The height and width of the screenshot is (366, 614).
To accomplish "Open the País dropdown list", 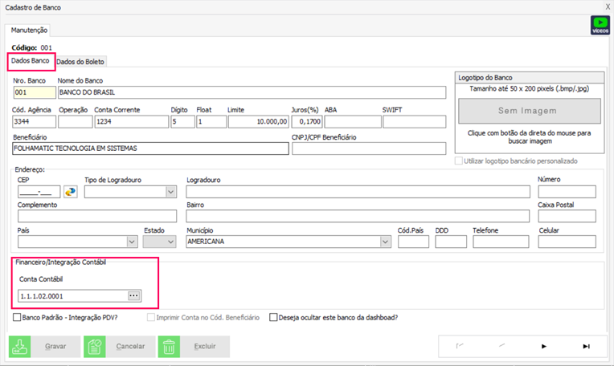I will (x=132, y=242).
